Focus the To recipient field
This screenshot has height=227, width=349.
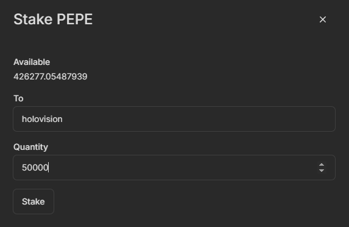[174, 119]
